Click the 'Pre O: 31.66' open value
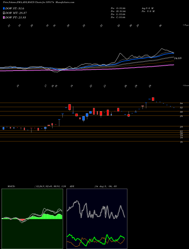The height and width of the screenshot is (249, 189). pyautogui.click(x=118, y=8)
